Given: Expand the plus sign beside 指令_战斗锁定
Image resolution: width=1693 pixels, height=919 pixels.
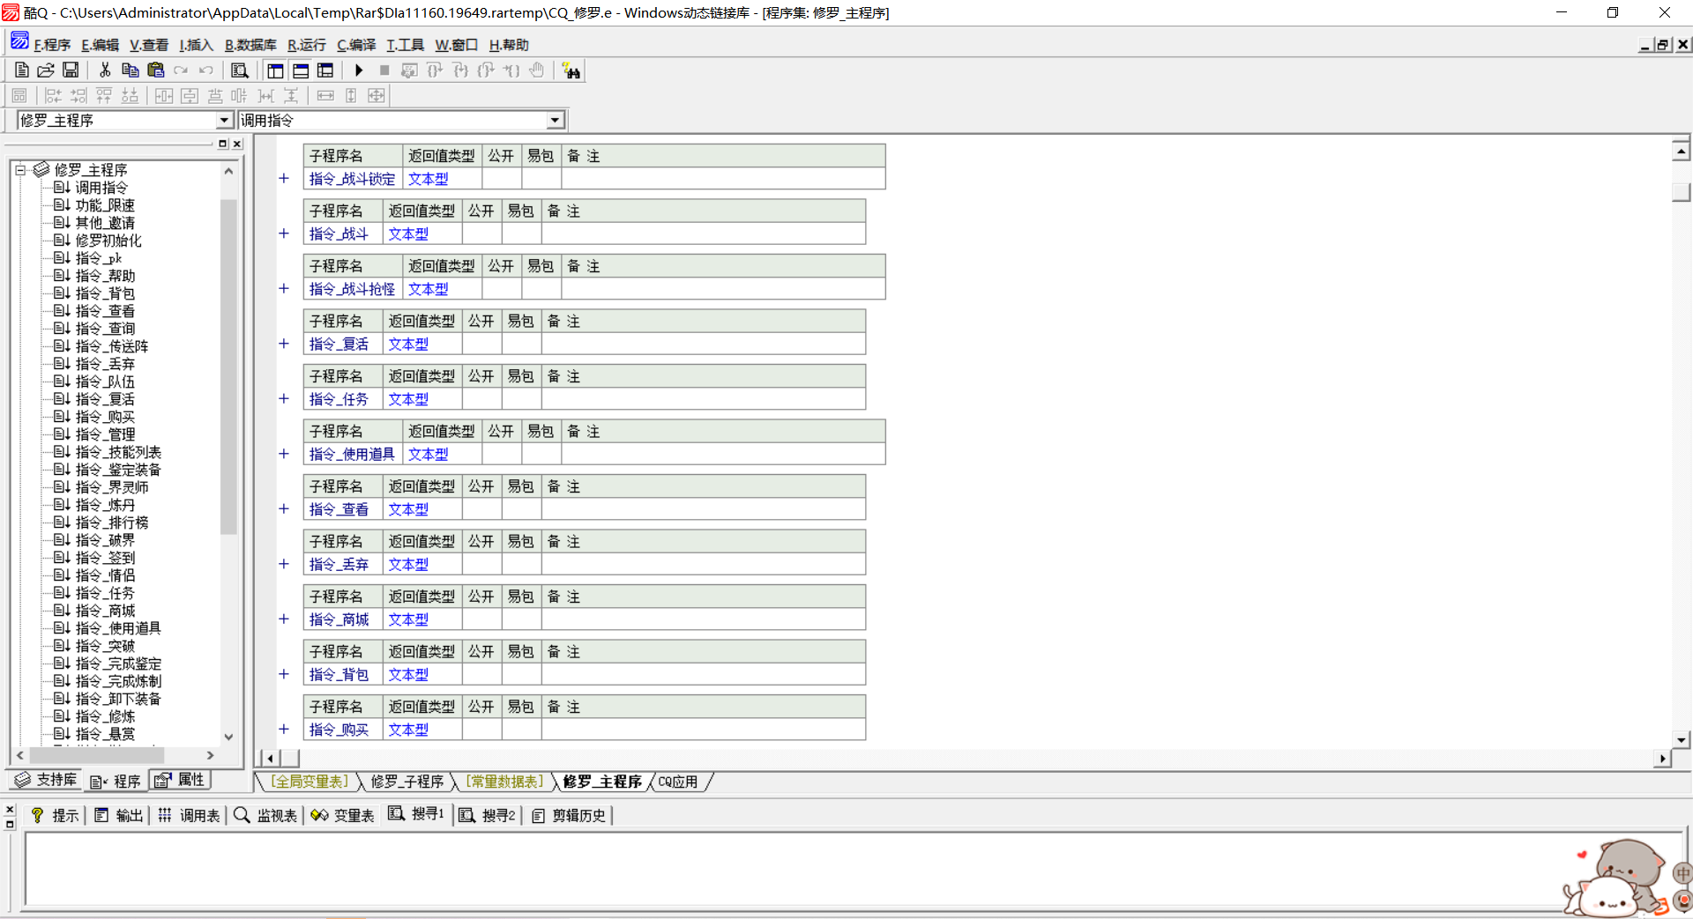Looking at the screenshot, I should (284, 179).
